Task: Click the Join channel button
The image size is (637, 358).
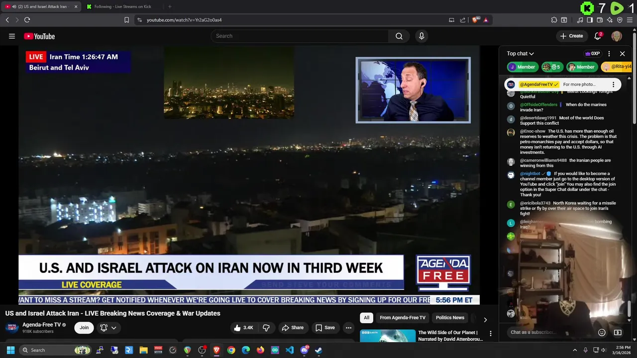Action: click(x=84, y=328)
